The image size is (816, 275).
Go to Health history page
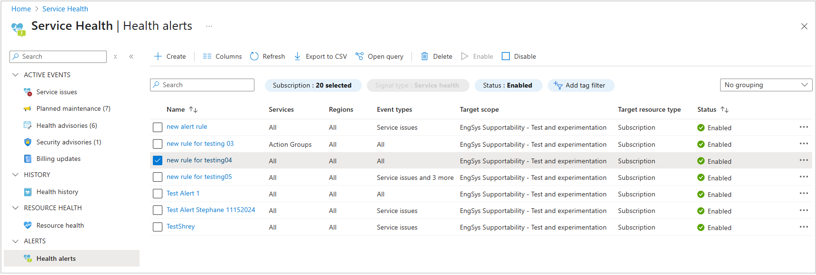click(57, 192)
